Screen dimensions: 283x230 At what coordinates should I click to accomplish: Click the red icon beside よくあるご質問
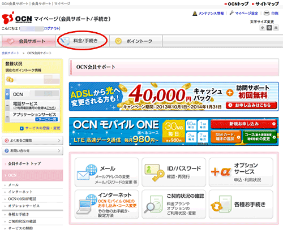(x=7, y=141)
